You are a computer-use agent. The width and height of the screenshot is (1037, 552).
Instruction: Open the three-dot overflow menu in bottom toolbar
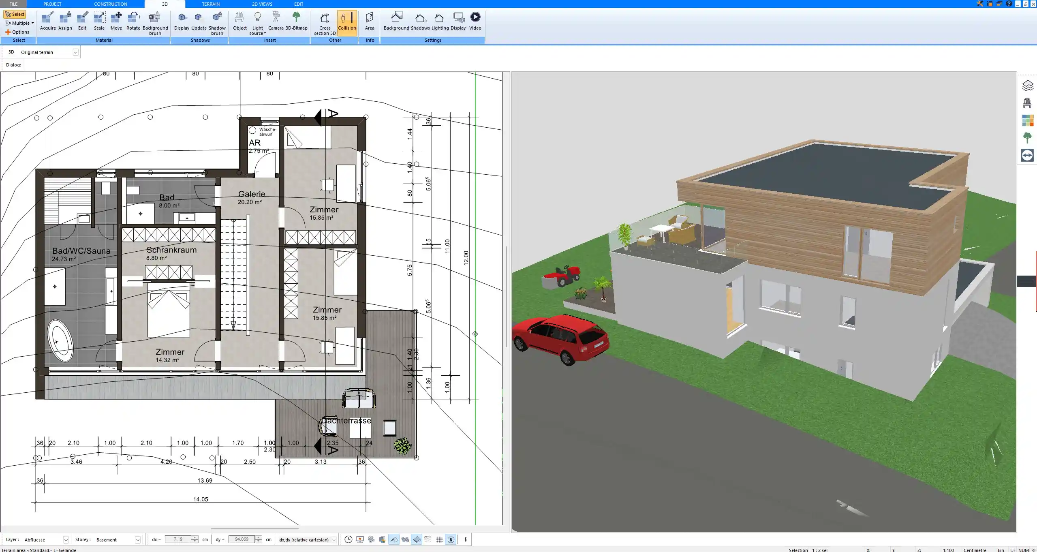[x=465, y=539]
